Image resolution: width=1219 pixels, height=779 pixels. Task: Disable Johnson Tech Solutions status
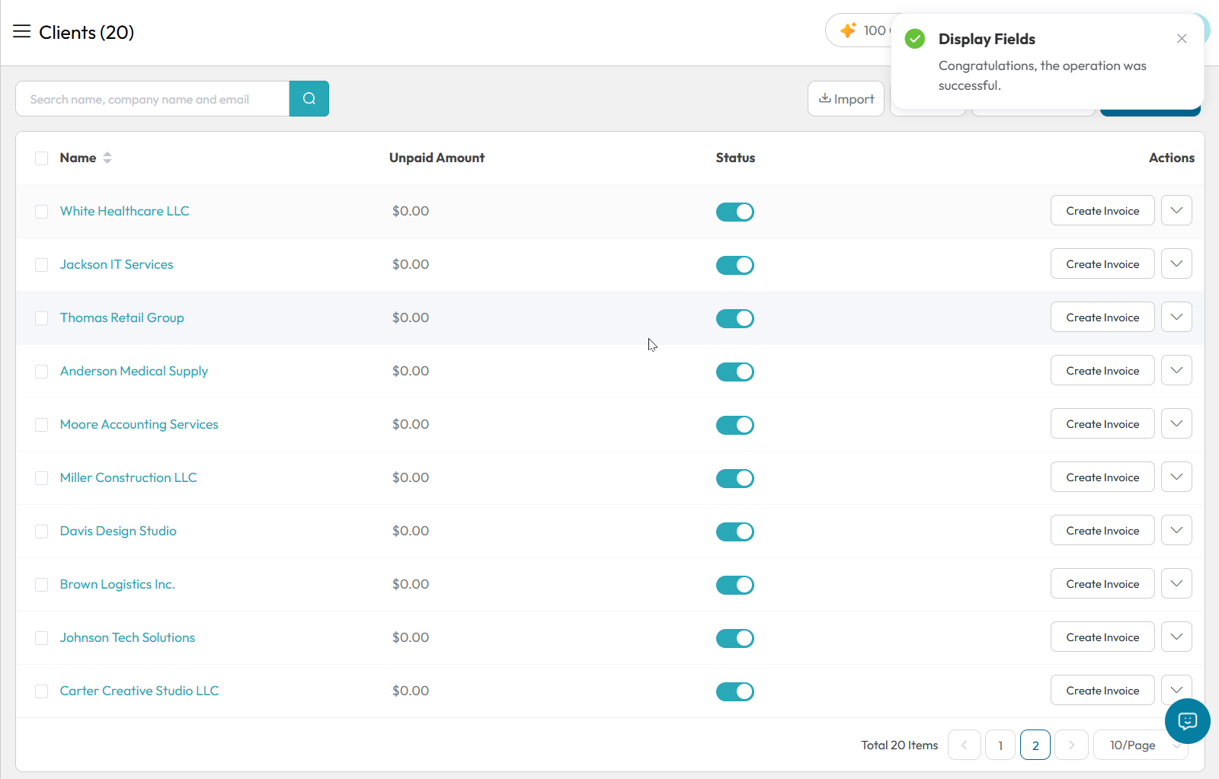click(x=735, y=638)
